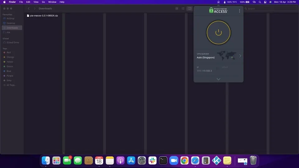
Task: Open iCloud Drive in sidebar
Action: (12, 43)
